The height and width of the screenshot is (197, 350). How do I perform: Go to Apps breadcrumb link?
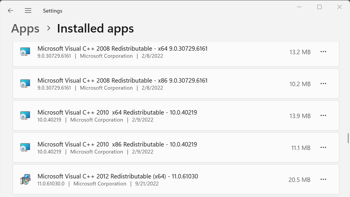[x=25, y=29]
